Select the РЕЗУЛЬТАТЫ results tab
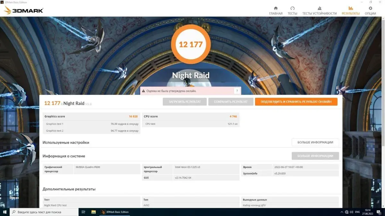 350,11
